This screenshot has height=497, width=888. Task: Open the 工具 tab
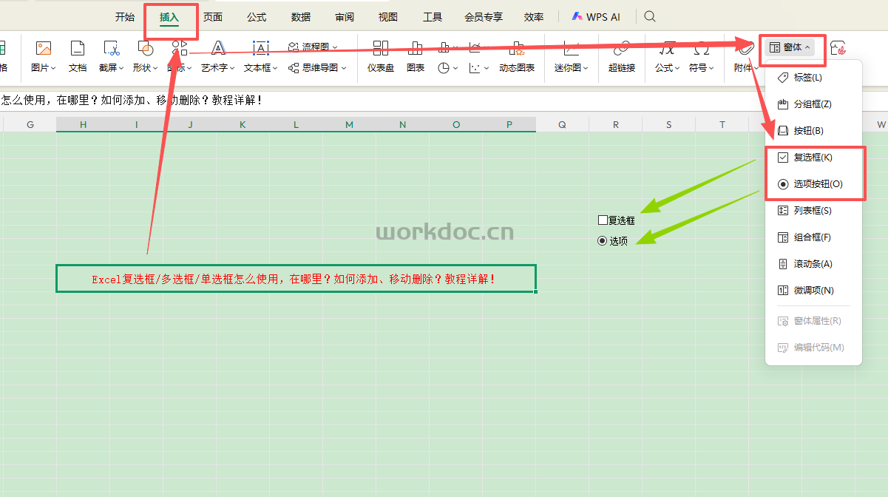pos(433,17)
